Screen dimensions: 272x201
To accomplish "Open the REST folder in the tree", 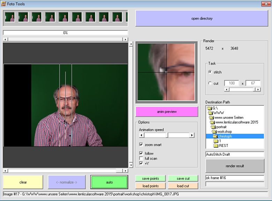I will 223,146.
